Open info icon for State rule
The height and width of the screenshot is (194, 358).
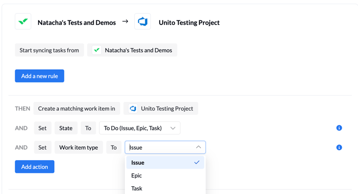(339, 128)
